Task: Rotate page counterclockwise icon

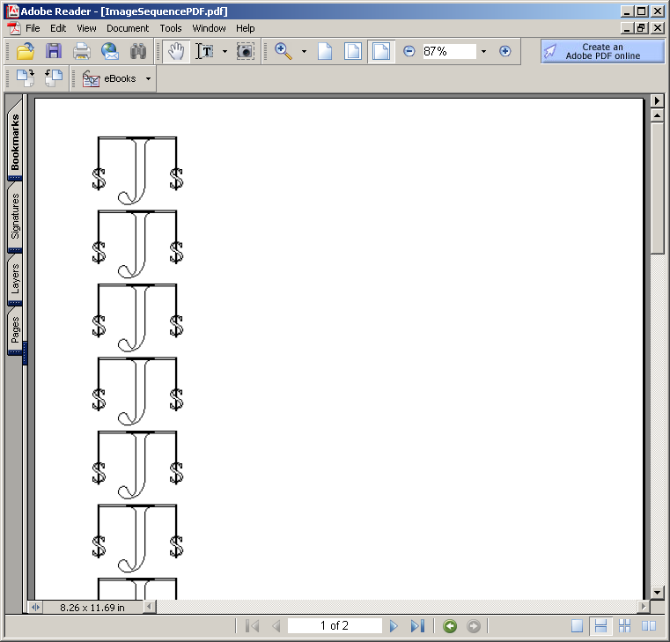Action: tap(54, 78)
